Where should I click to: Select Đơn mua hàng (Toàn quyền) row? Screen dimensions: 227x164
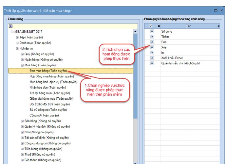(71, 71)
